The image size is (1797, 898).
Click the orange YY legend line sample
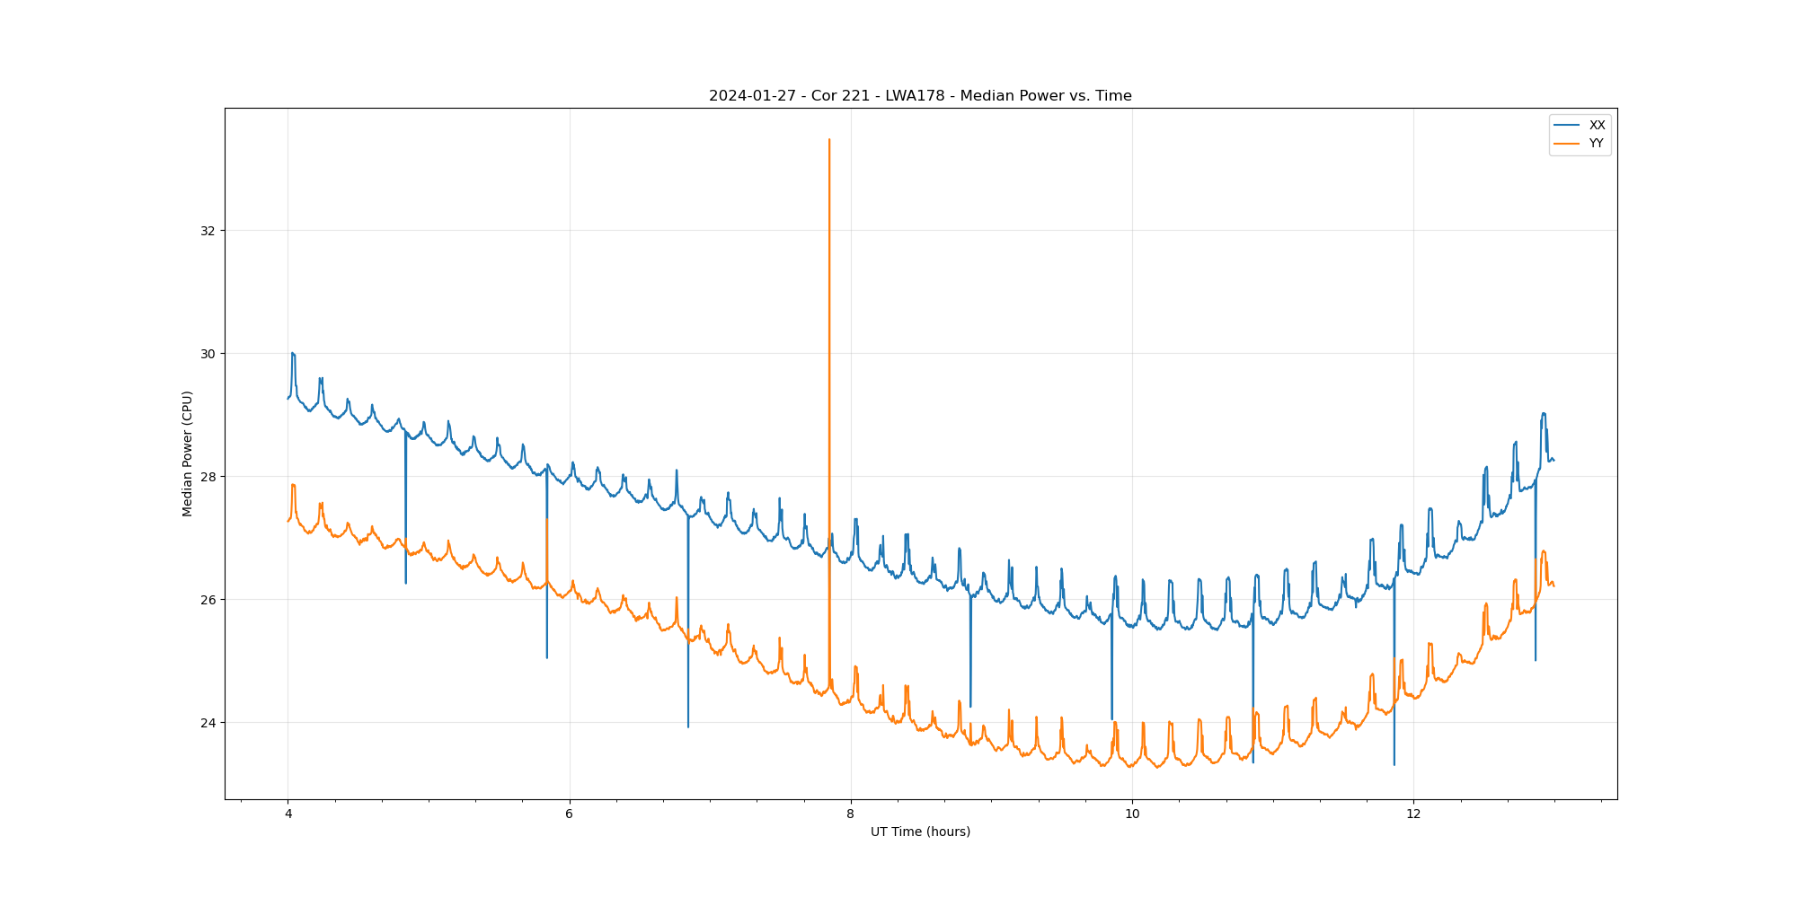(x=1567, y=144)
